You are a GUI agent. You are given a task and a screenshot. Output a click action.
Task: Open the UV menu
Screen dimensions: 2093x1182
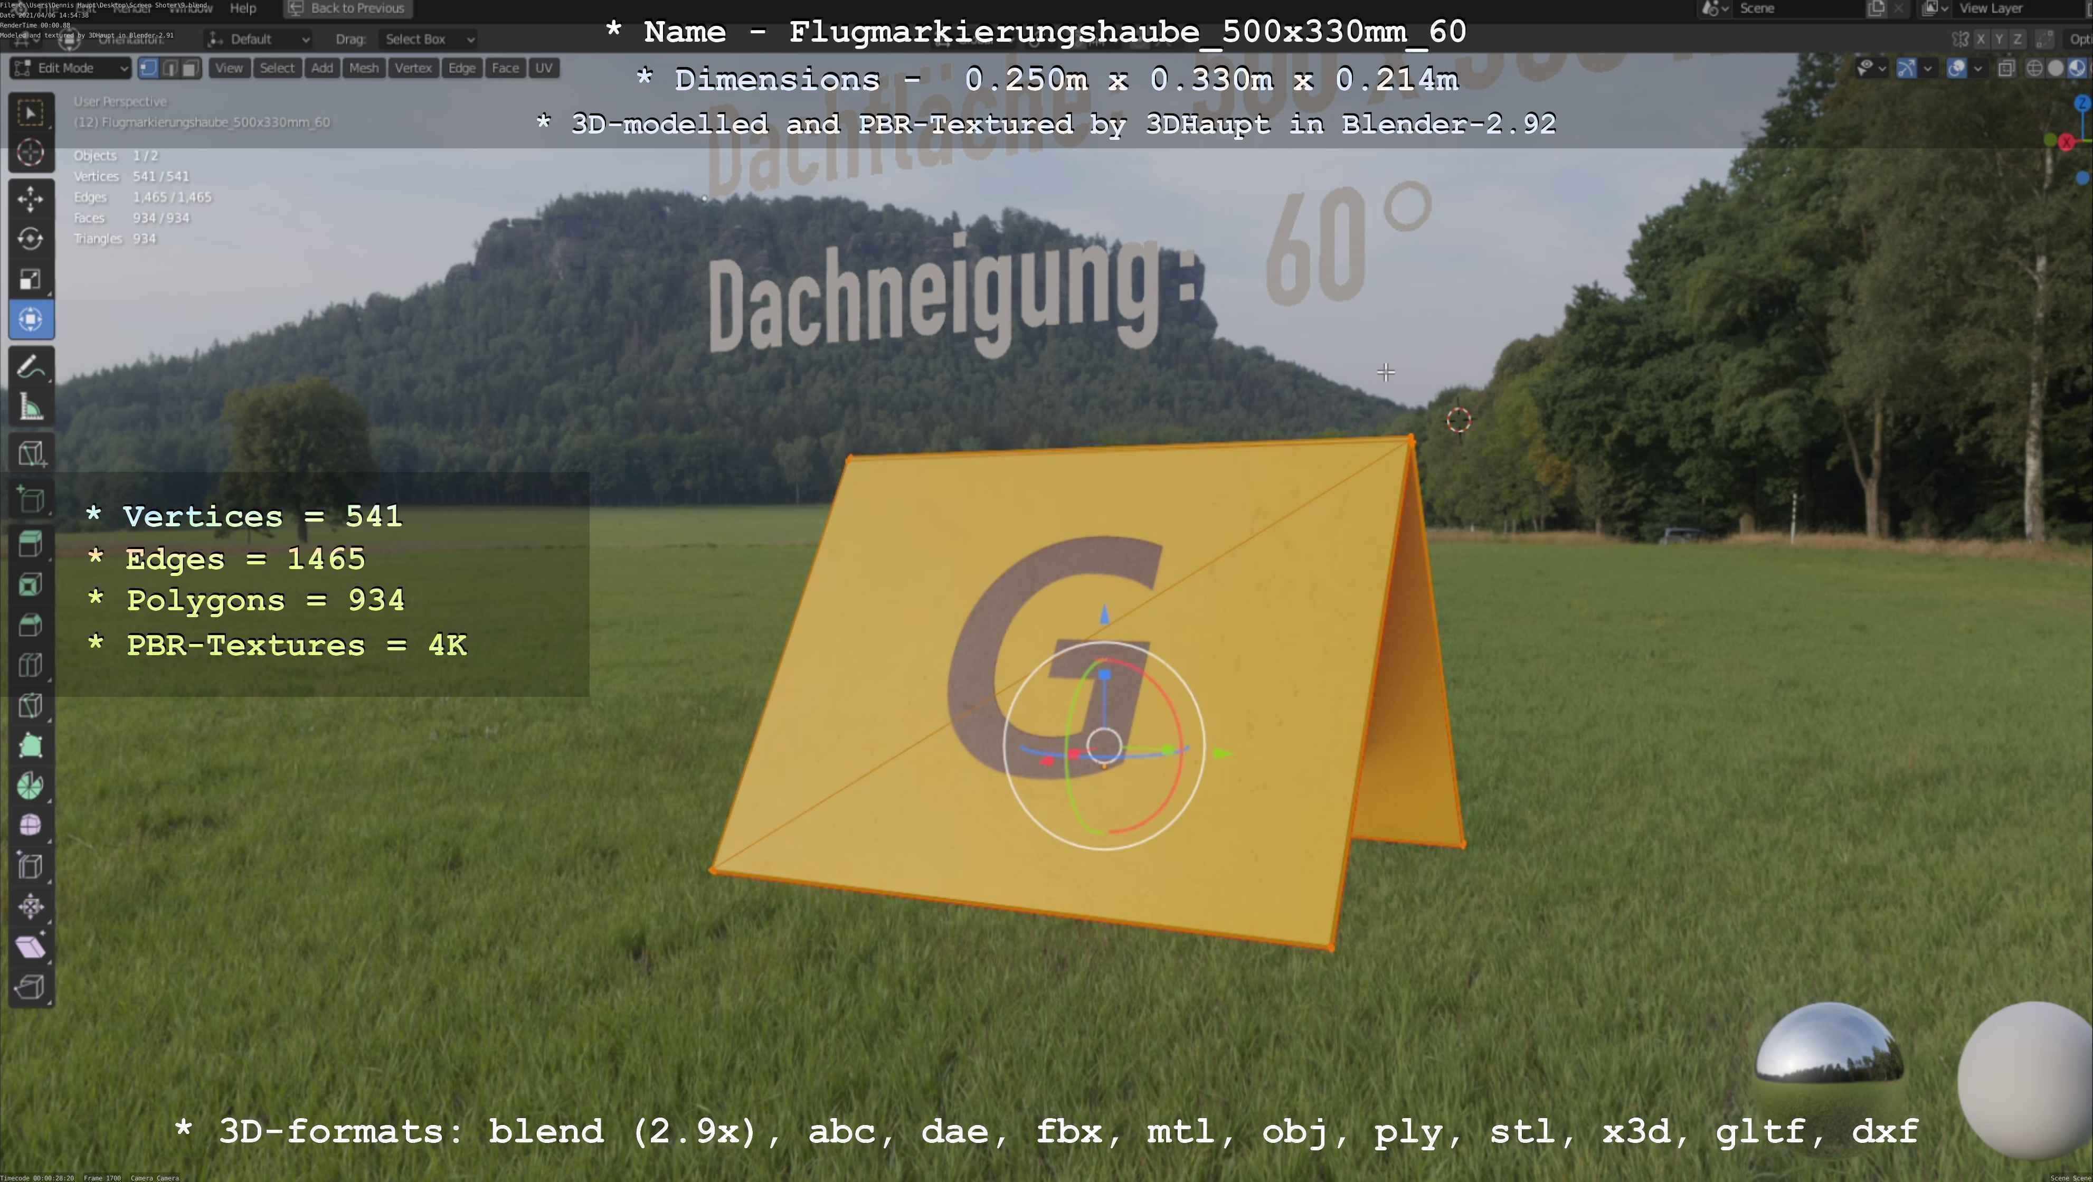pos(544,68)
